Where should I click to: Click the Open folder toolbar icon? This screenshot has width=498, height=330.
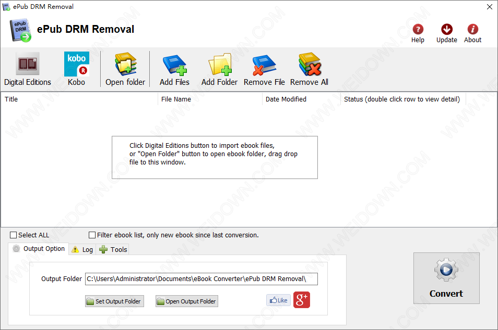(x=125, y=69)
